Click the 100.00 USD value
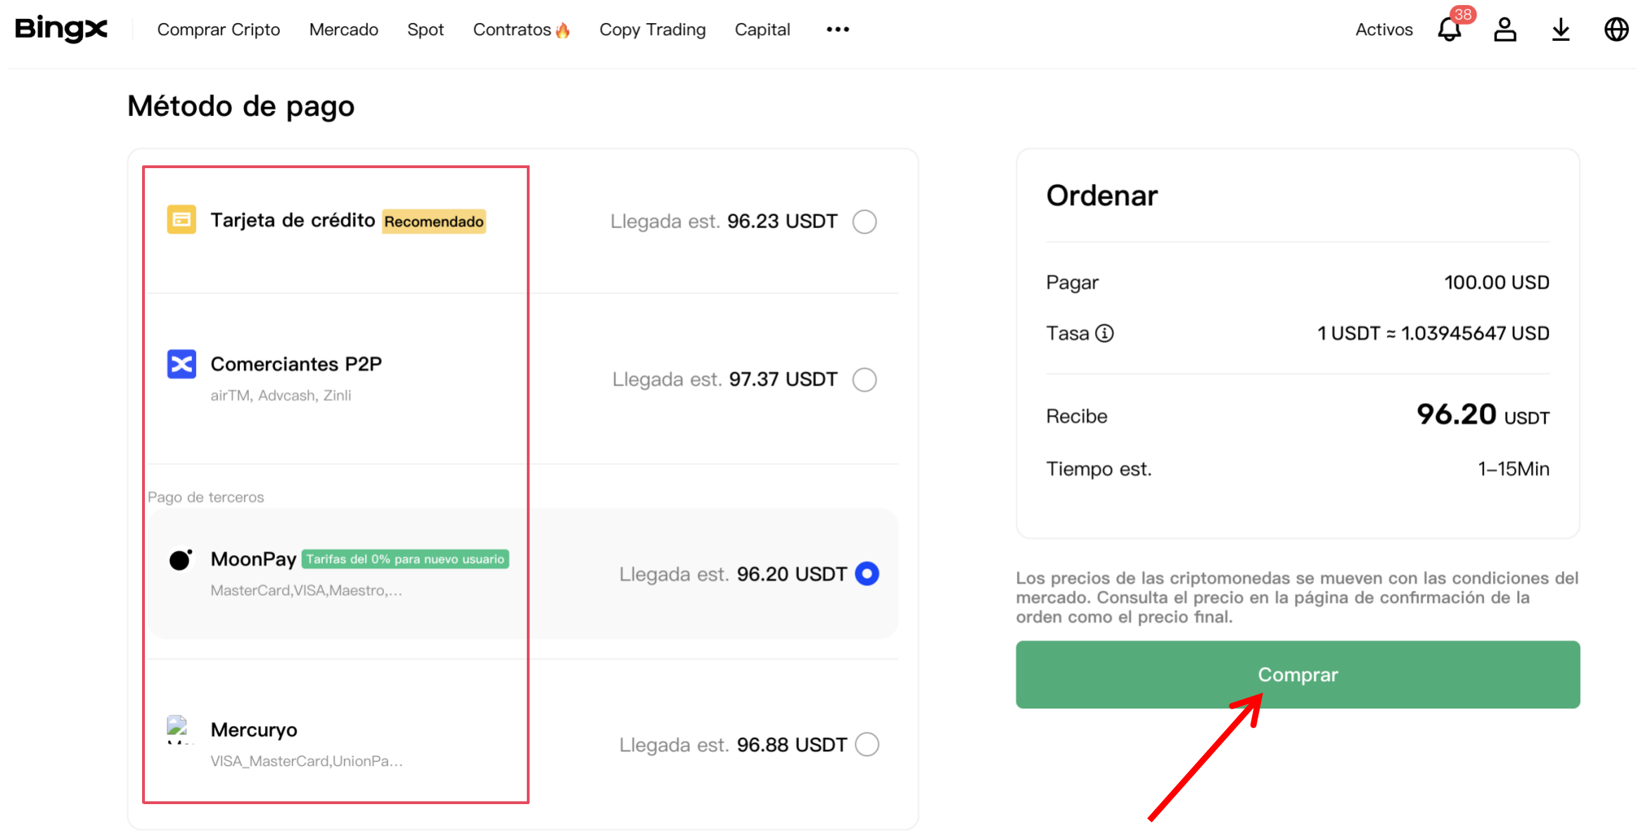Image resolution: width=1636 pixels, height=840 pixels. click(1497, 282)
